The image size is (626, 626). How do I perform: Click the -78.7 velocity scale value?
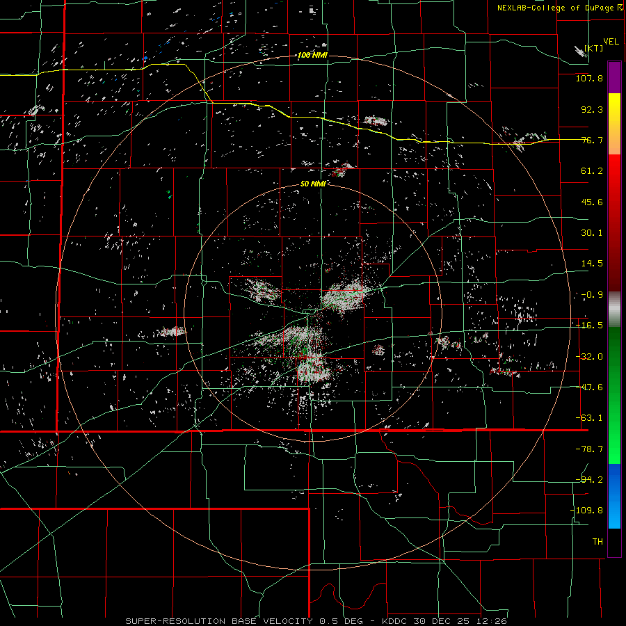click(589, 449)
